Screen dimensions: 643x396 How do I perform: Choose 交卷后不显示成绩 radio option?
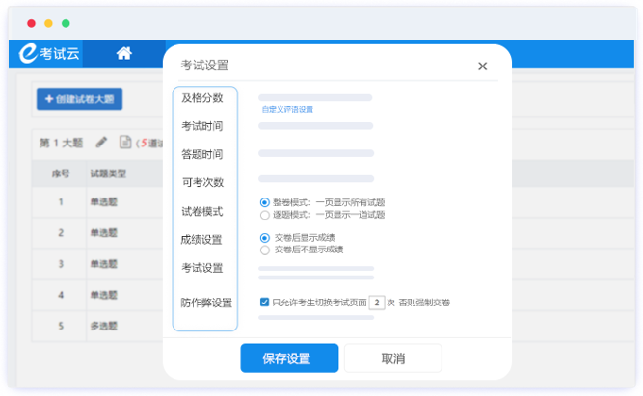tap(265, 250)
